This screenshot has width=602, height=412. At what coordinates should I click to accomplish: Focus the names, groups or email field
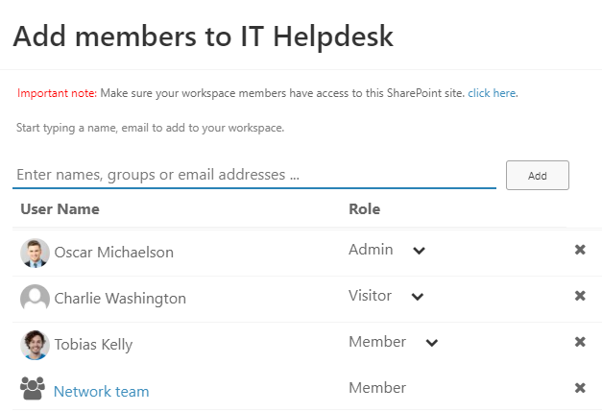tap(254, 175)
